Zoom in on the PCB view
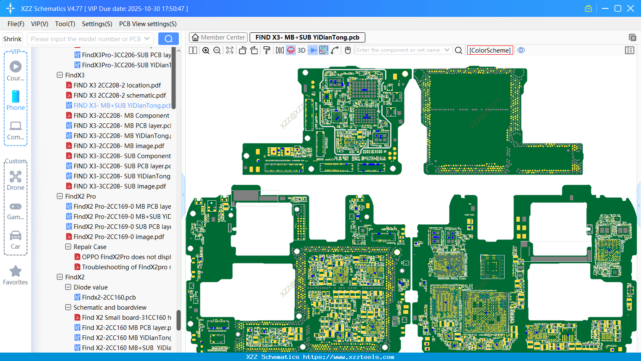Viewport: 641px width, 361px height. coord(206,50)
